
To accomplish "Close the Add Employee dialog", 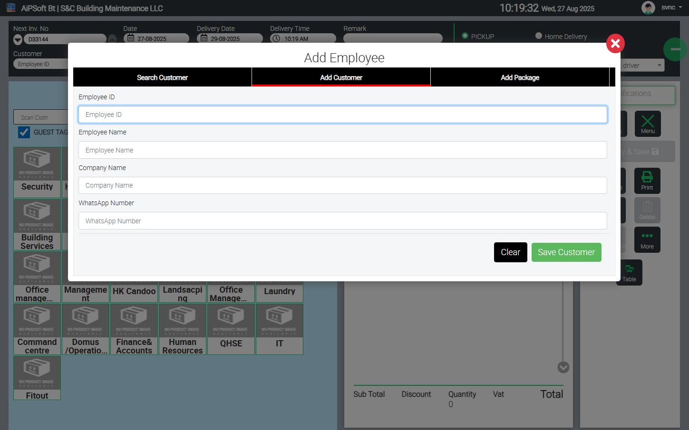I will [615, 44].
